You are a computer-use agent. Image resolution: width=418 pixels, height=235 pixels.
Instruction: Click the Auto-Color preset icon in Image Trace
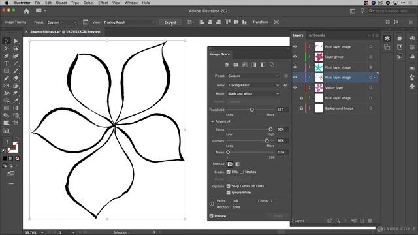point(227,65)
